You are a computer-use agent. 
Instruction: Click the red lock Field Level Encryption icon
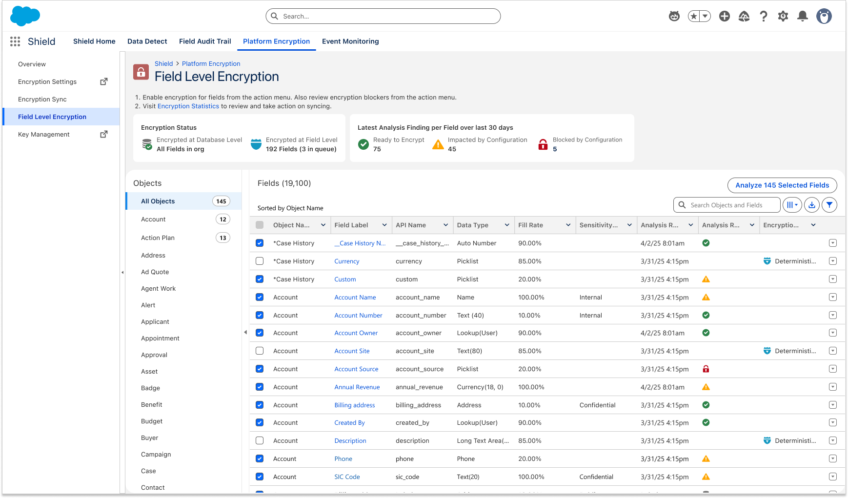[141, 72]
